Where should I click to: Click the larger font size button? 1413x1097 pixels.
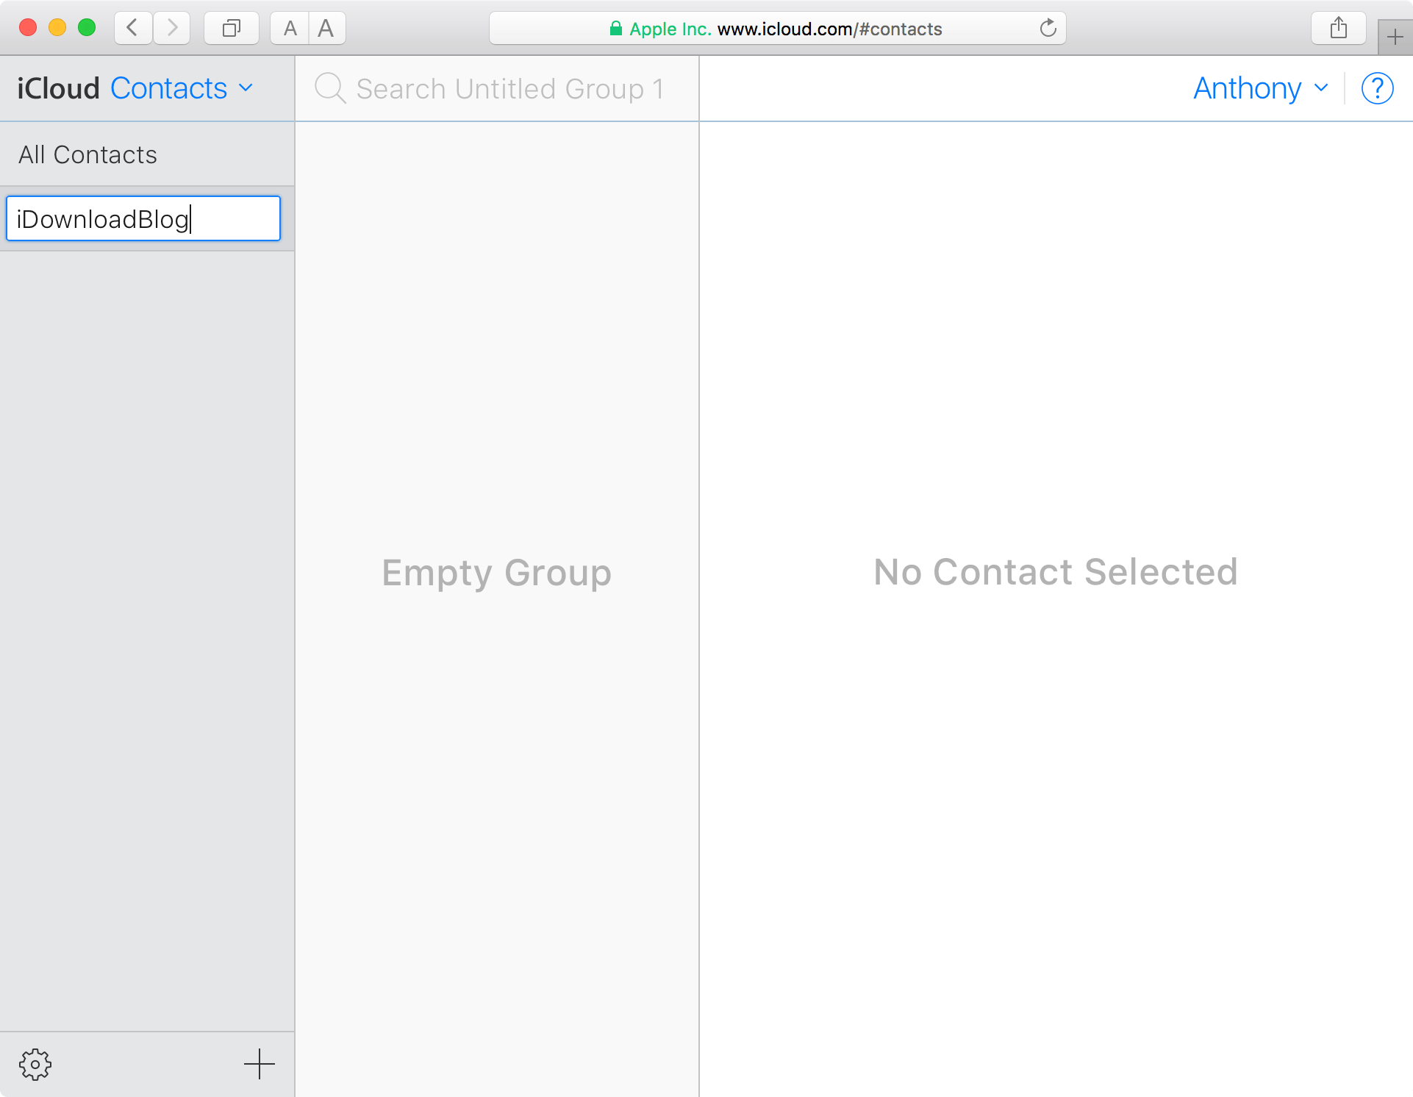pyautogui.click(x=326, y=28)
